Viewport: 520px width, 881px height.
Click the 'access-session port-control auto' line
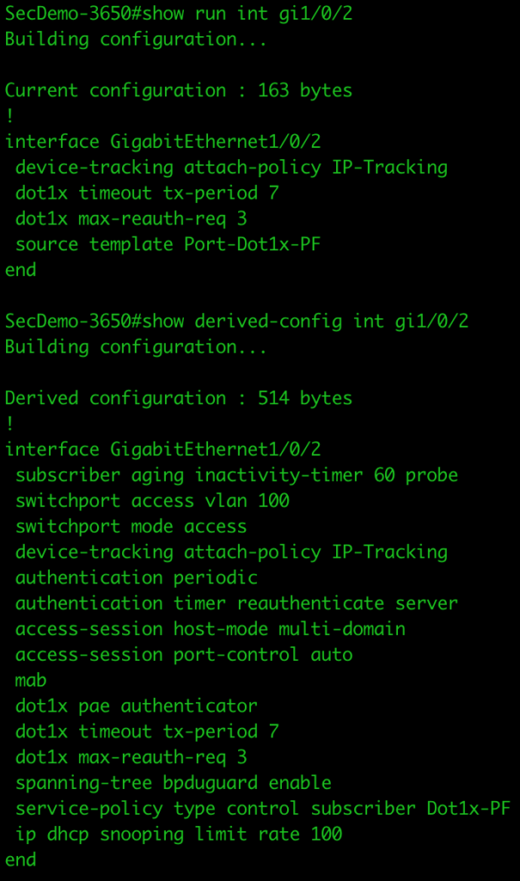click(184, 655)
